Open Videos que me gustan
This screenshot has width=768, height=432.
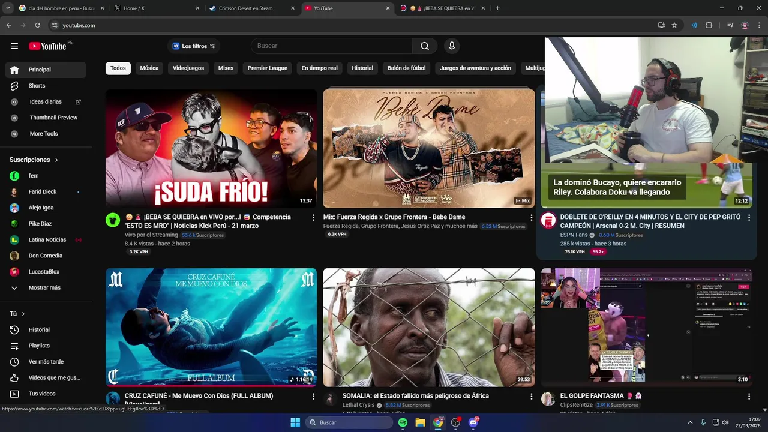(x=46, y=377)
